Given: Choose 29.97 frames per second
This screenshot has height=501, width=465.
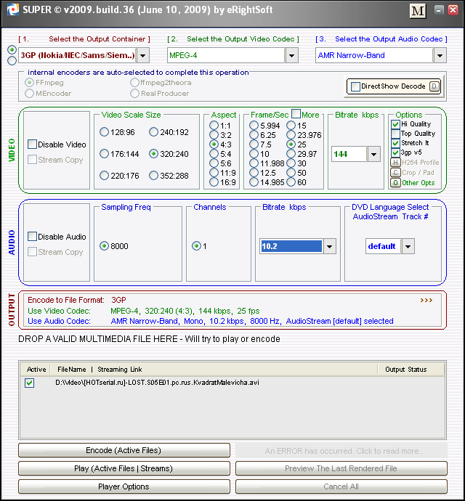Looking at the screenshot, I should coord(291,154).
